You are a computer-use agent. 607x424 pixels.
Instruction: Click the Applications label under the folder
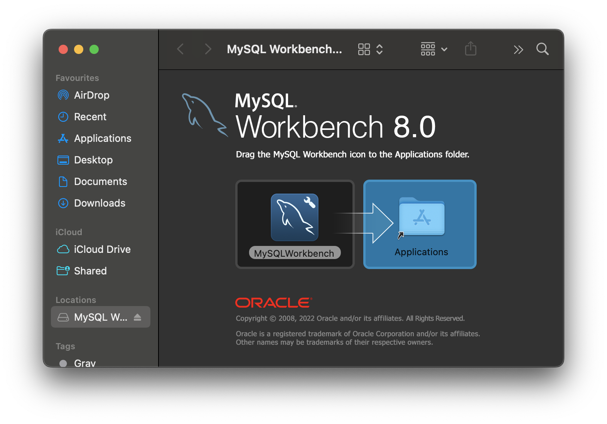pos(422,252)
